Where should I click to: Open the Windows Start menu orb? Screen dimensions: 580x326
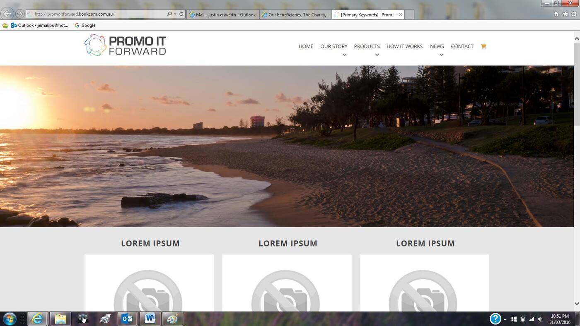9,319
